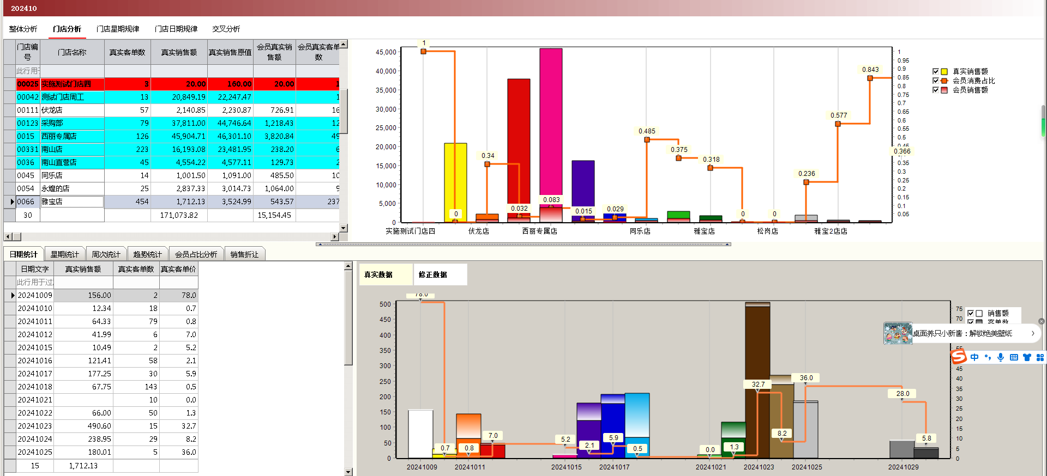Click horizontal splitter collapse handle below chart
This screenshot has height=476, width=1047.
click(523, 245)
